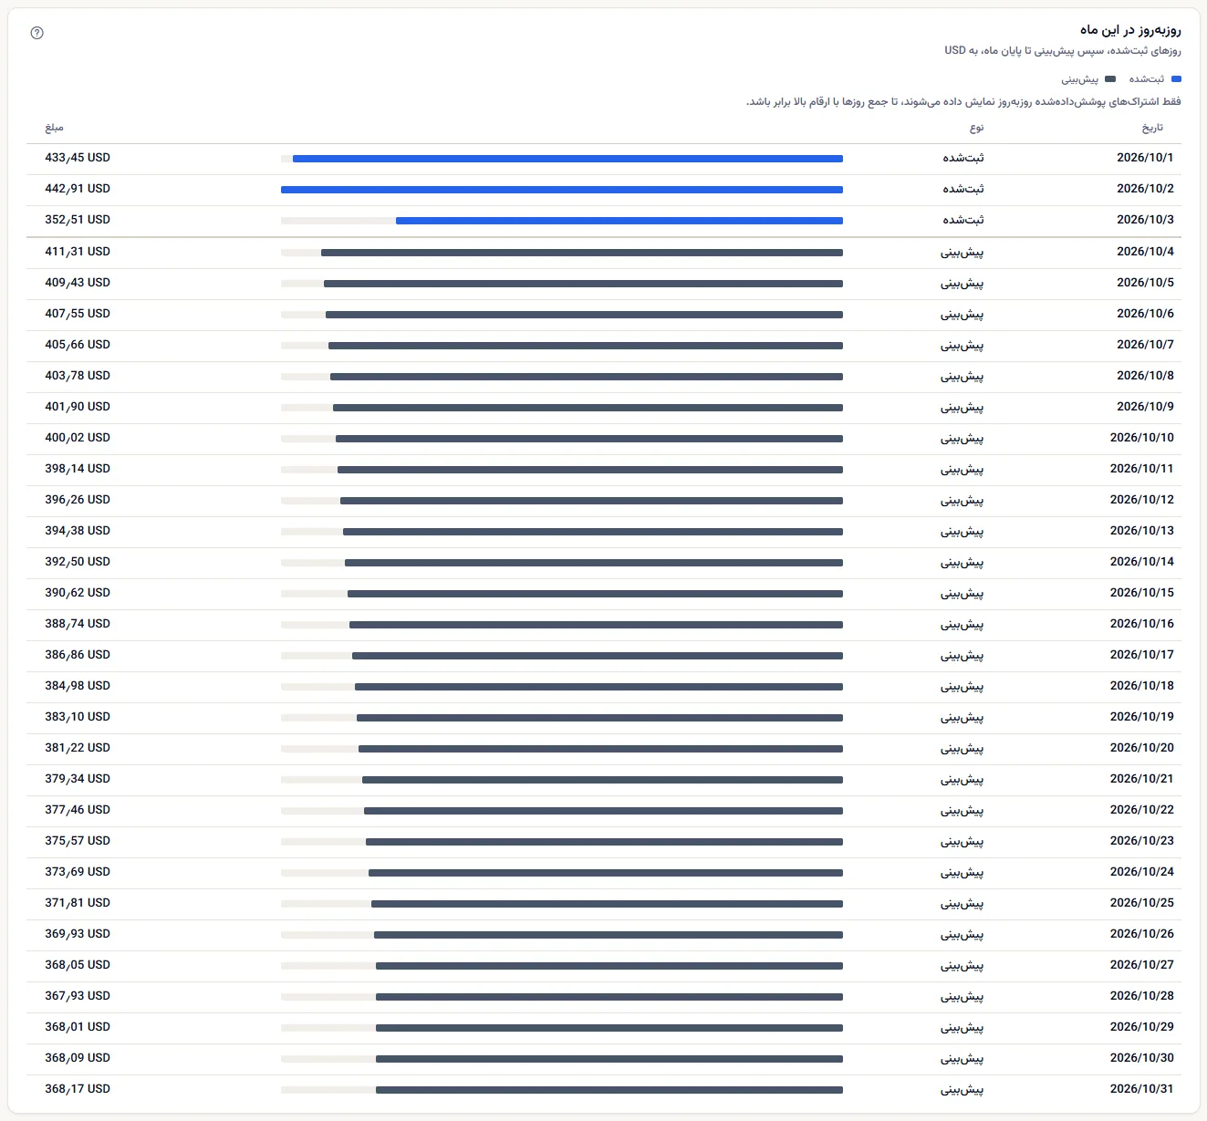Viewport: 1207px width, 1121px height.
Task: Click the amount 383٫10 USD
Action: (78, 717)
